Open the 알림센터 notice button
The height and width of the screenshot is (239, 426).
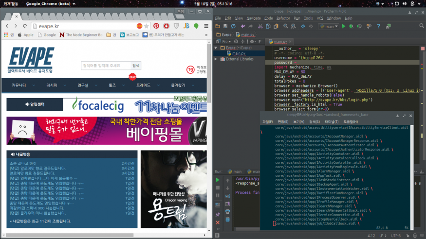35,104
